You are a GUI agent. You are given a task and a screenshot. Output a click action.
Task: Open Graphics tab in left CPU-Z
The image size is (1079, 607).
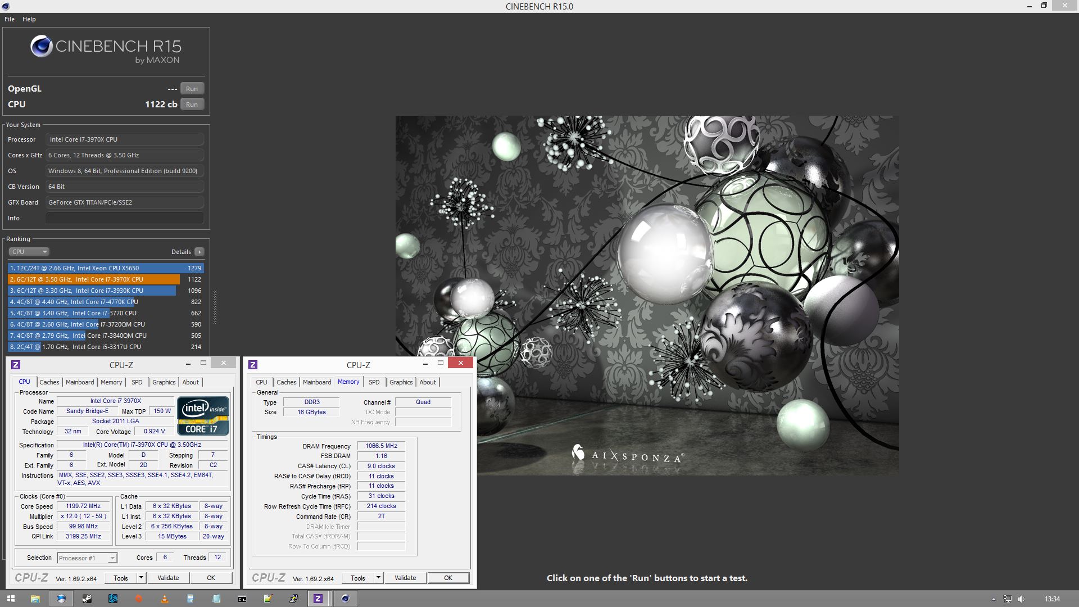[164, 382]
